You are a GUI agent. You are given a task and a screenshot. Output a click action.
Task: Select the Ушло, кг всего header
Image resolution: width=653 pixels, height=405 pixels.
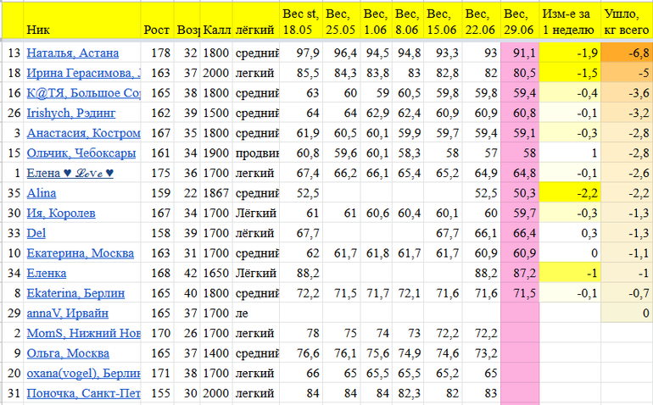tap(626, 20)
